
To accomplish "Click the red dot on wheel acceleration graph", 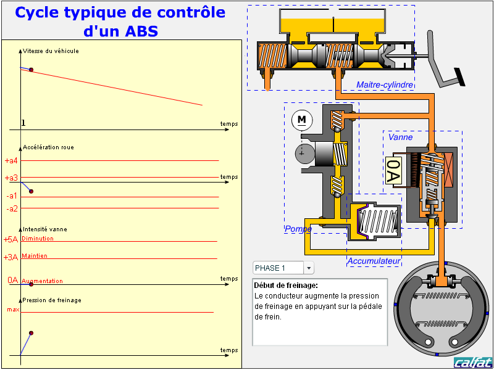I will coord(31,191).
